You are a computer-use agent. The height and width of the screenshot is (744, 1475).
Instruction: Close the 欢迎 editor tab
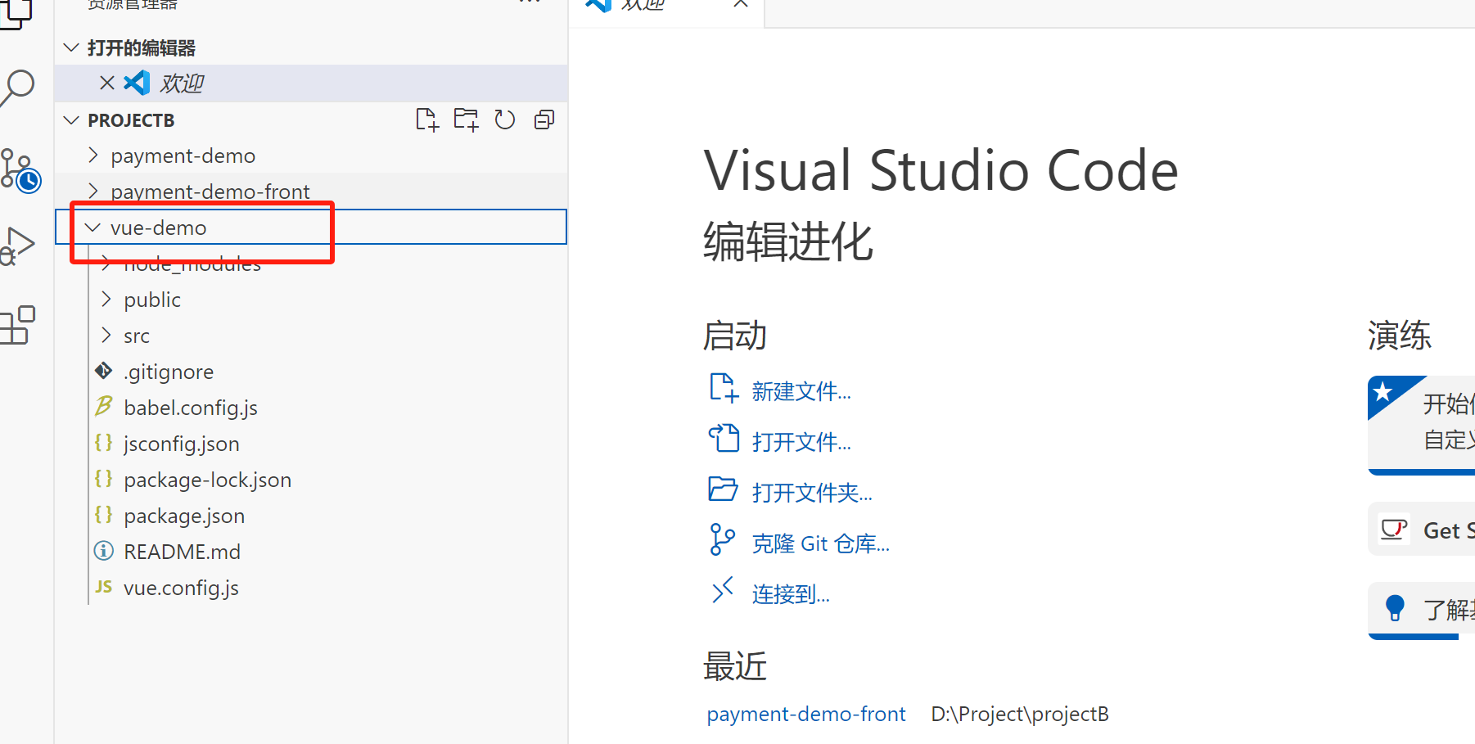coord(741,3)
